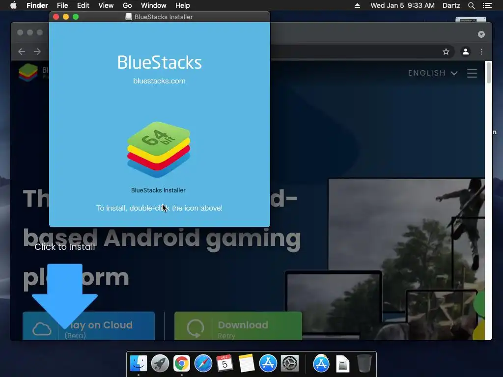Image resolution: width=503 pixels, height=377 pixels.
Task: Open Calendar from the Dock
Action: (224, 364)
